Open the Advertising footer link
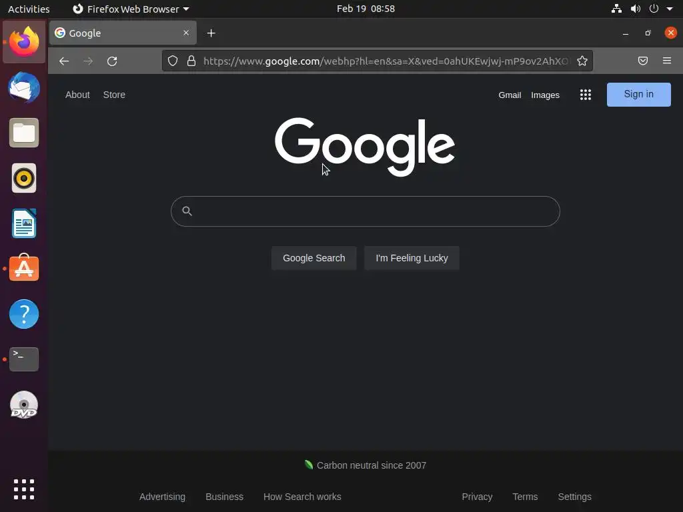The height and width of the screenshot is (512, 683). 162,497
